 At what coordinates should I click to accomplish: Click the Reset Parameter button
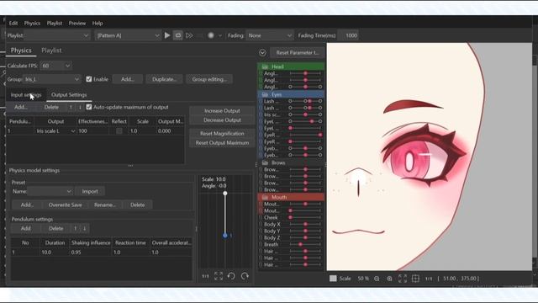pos(298,52)
